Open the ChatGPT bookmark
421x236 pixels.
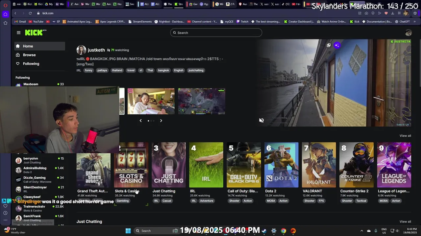click(x=402, y=22)
